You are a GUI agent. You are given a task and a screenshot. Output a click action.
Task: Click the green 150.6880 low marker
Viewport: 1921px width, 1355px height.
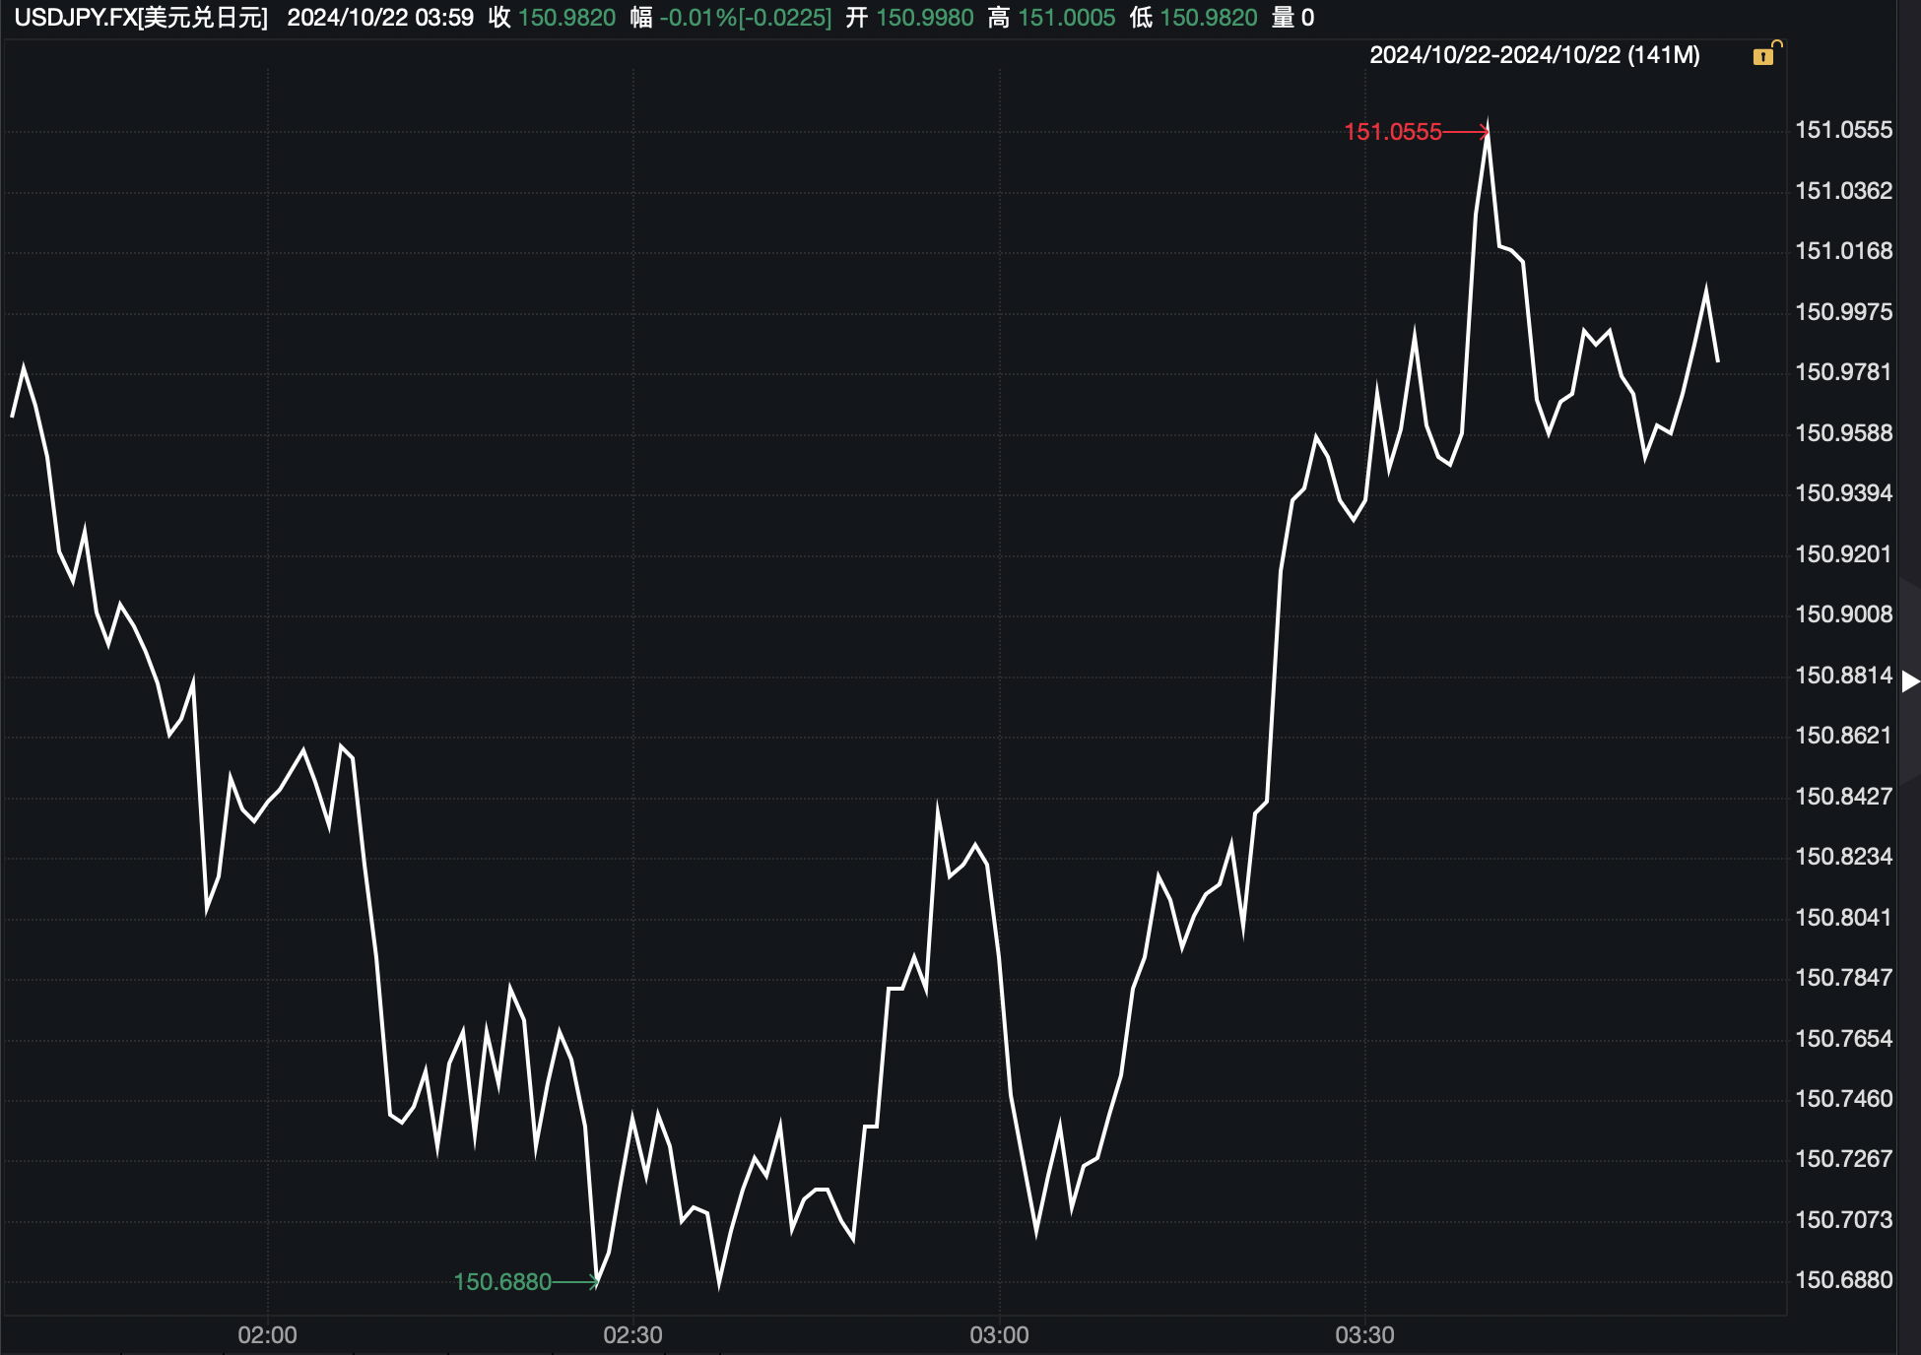click(502, 1281)
